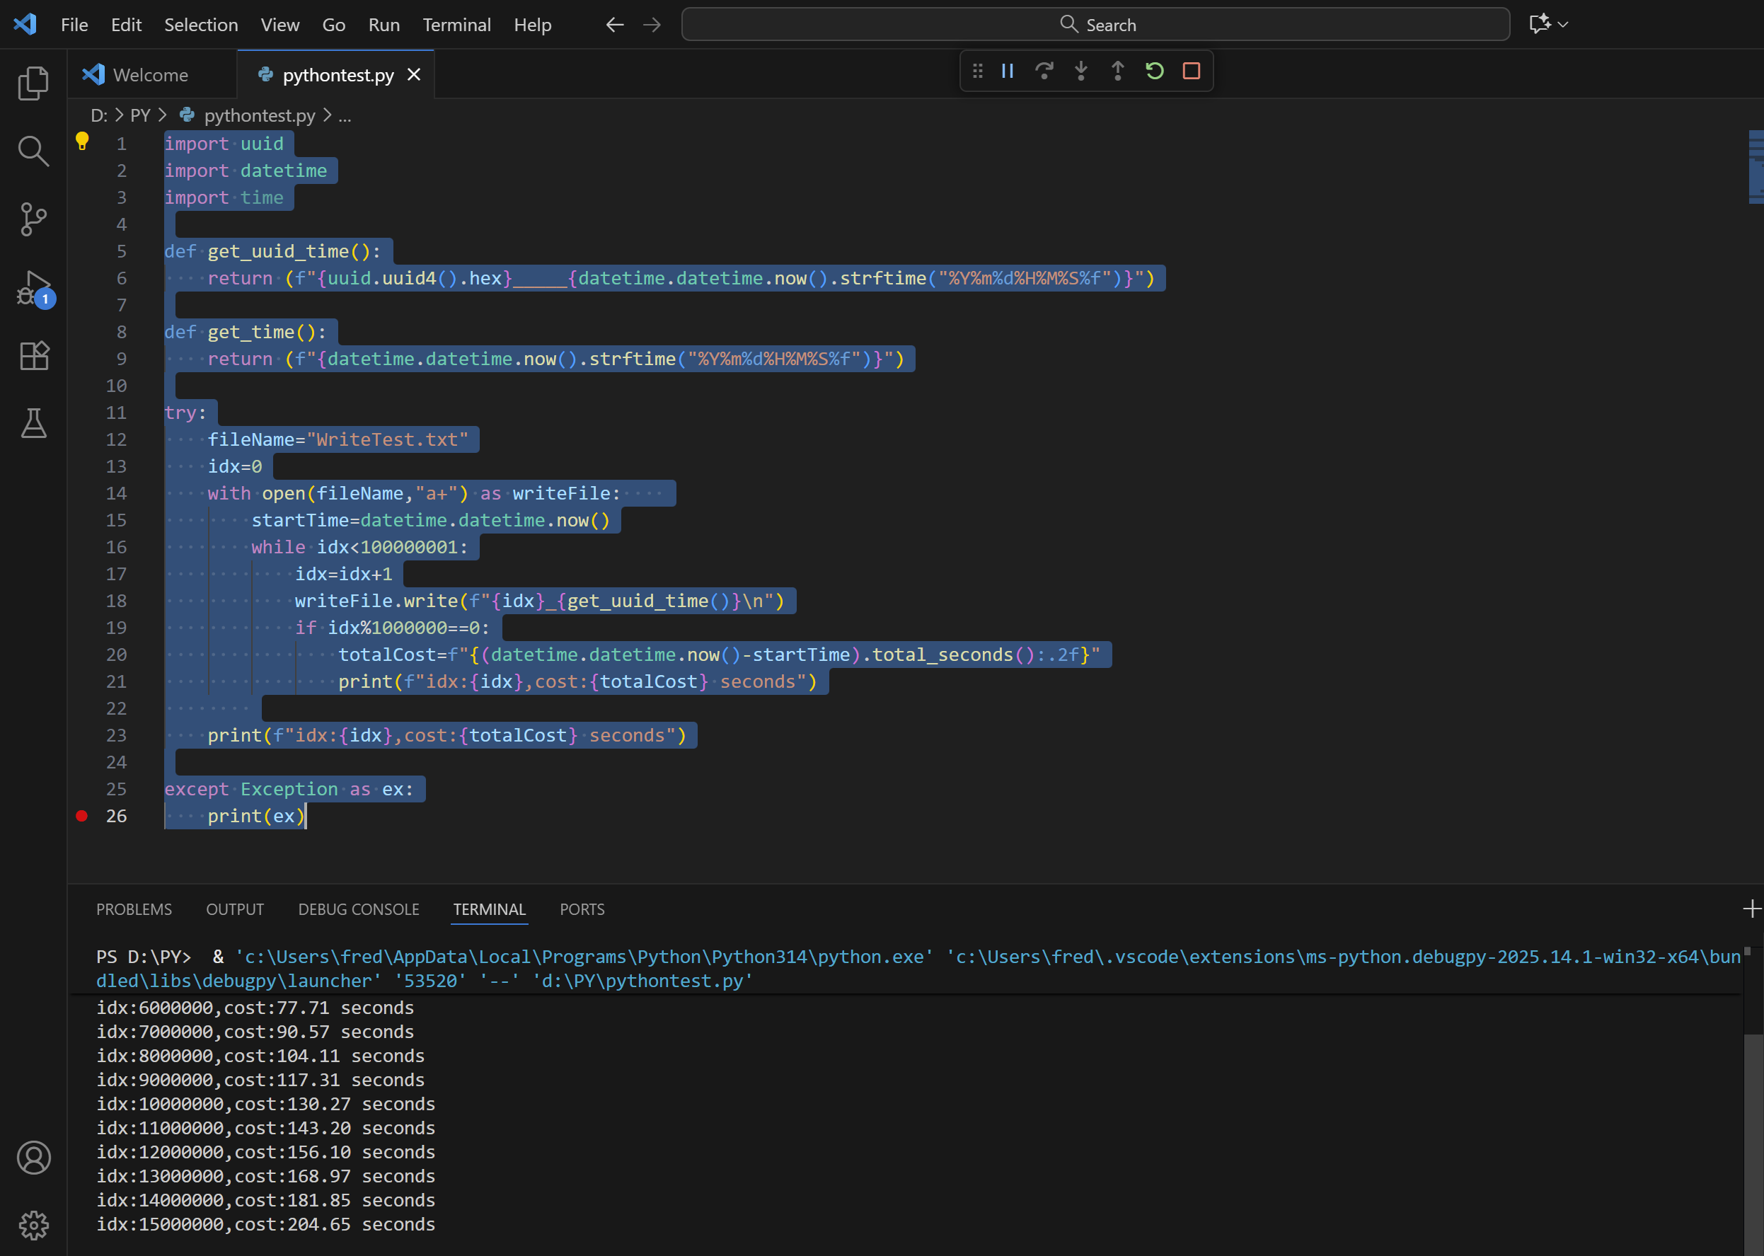
Task: Close the pythontest.py tab
Action: point(415,75)
